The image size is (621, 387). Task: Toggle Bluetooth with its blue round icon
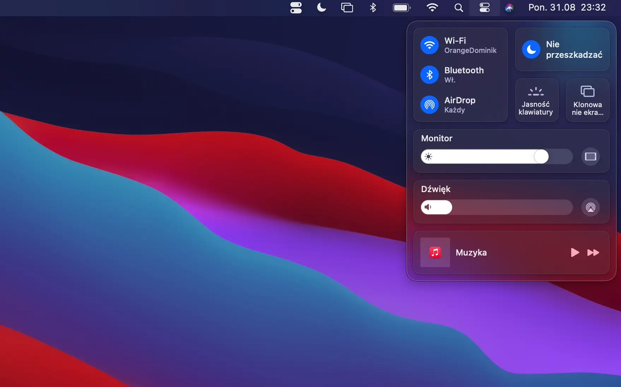point(430,75)
